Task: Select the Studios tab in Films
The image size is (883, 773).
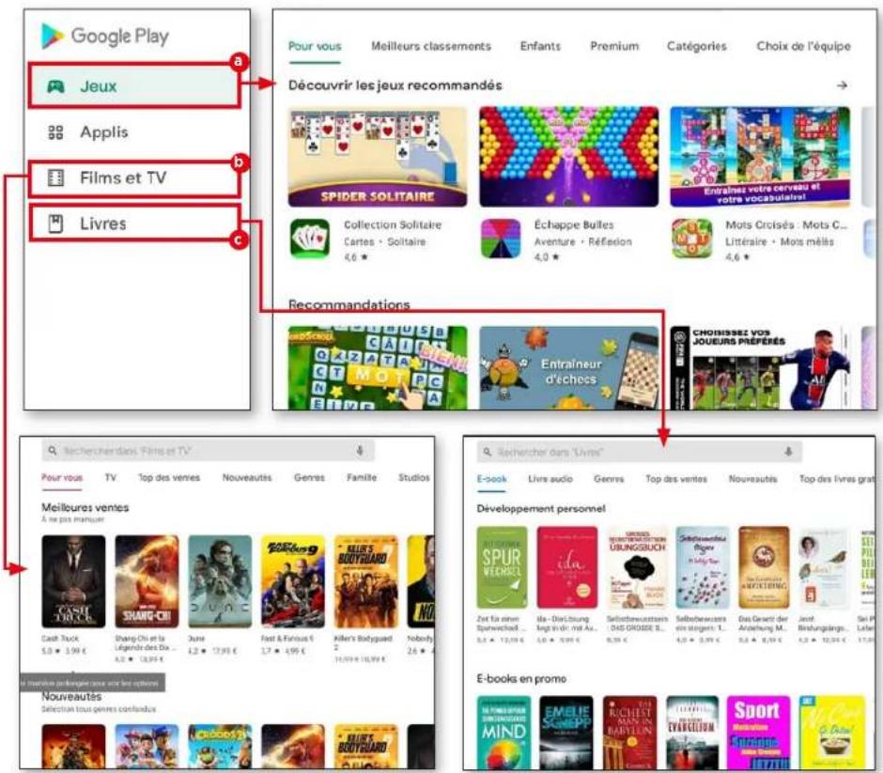Action: pos(414,477)
